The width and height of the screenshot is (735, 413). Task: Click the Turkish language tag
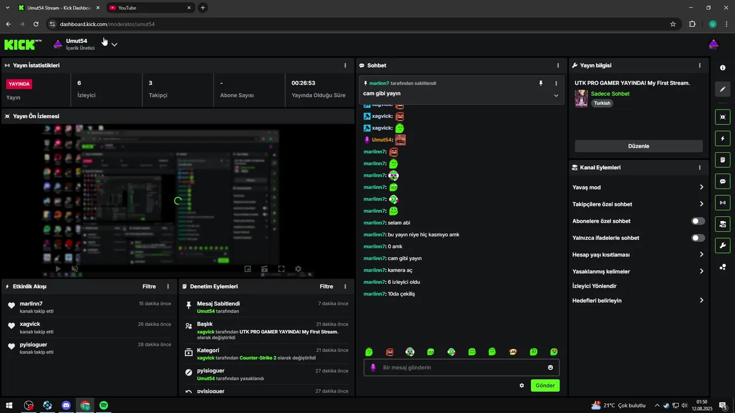(x=602, y=103)
